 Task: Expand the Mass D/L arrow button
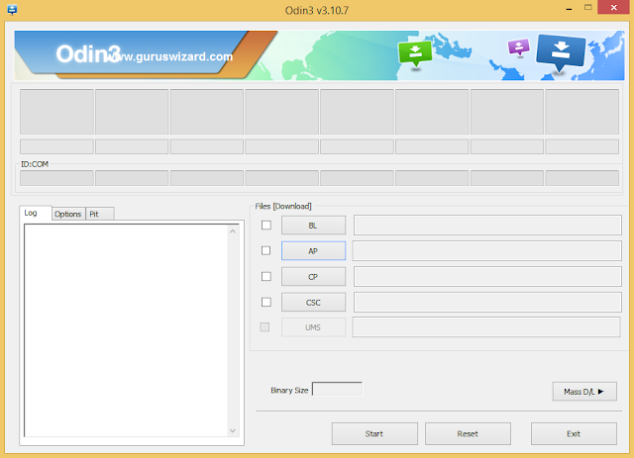(x=584, y=392)
